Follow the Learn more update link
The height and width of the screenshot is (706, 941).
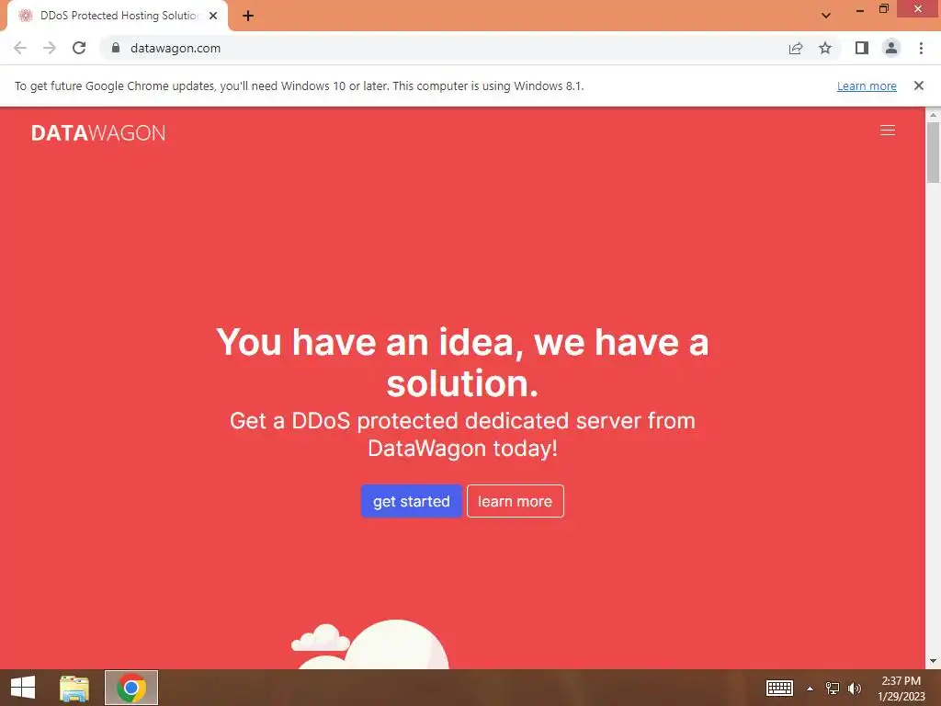tap(867, 85)
